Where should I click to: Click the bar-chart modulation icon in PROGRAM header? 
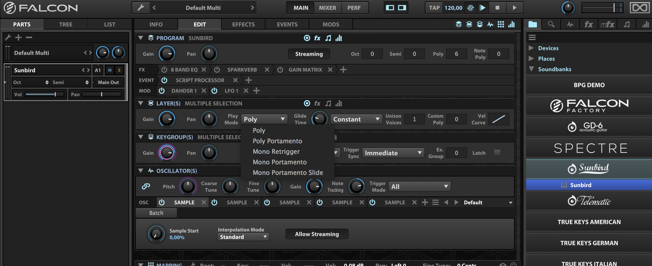339,38
